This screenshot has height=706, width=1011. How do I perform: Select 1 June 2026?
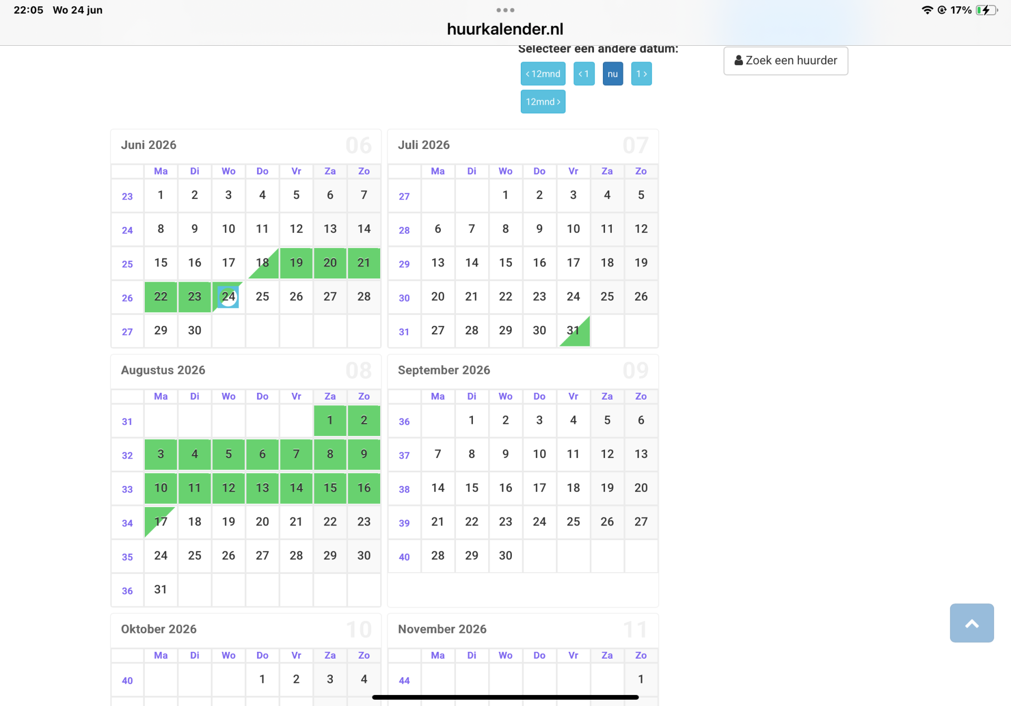click(161, 195)
